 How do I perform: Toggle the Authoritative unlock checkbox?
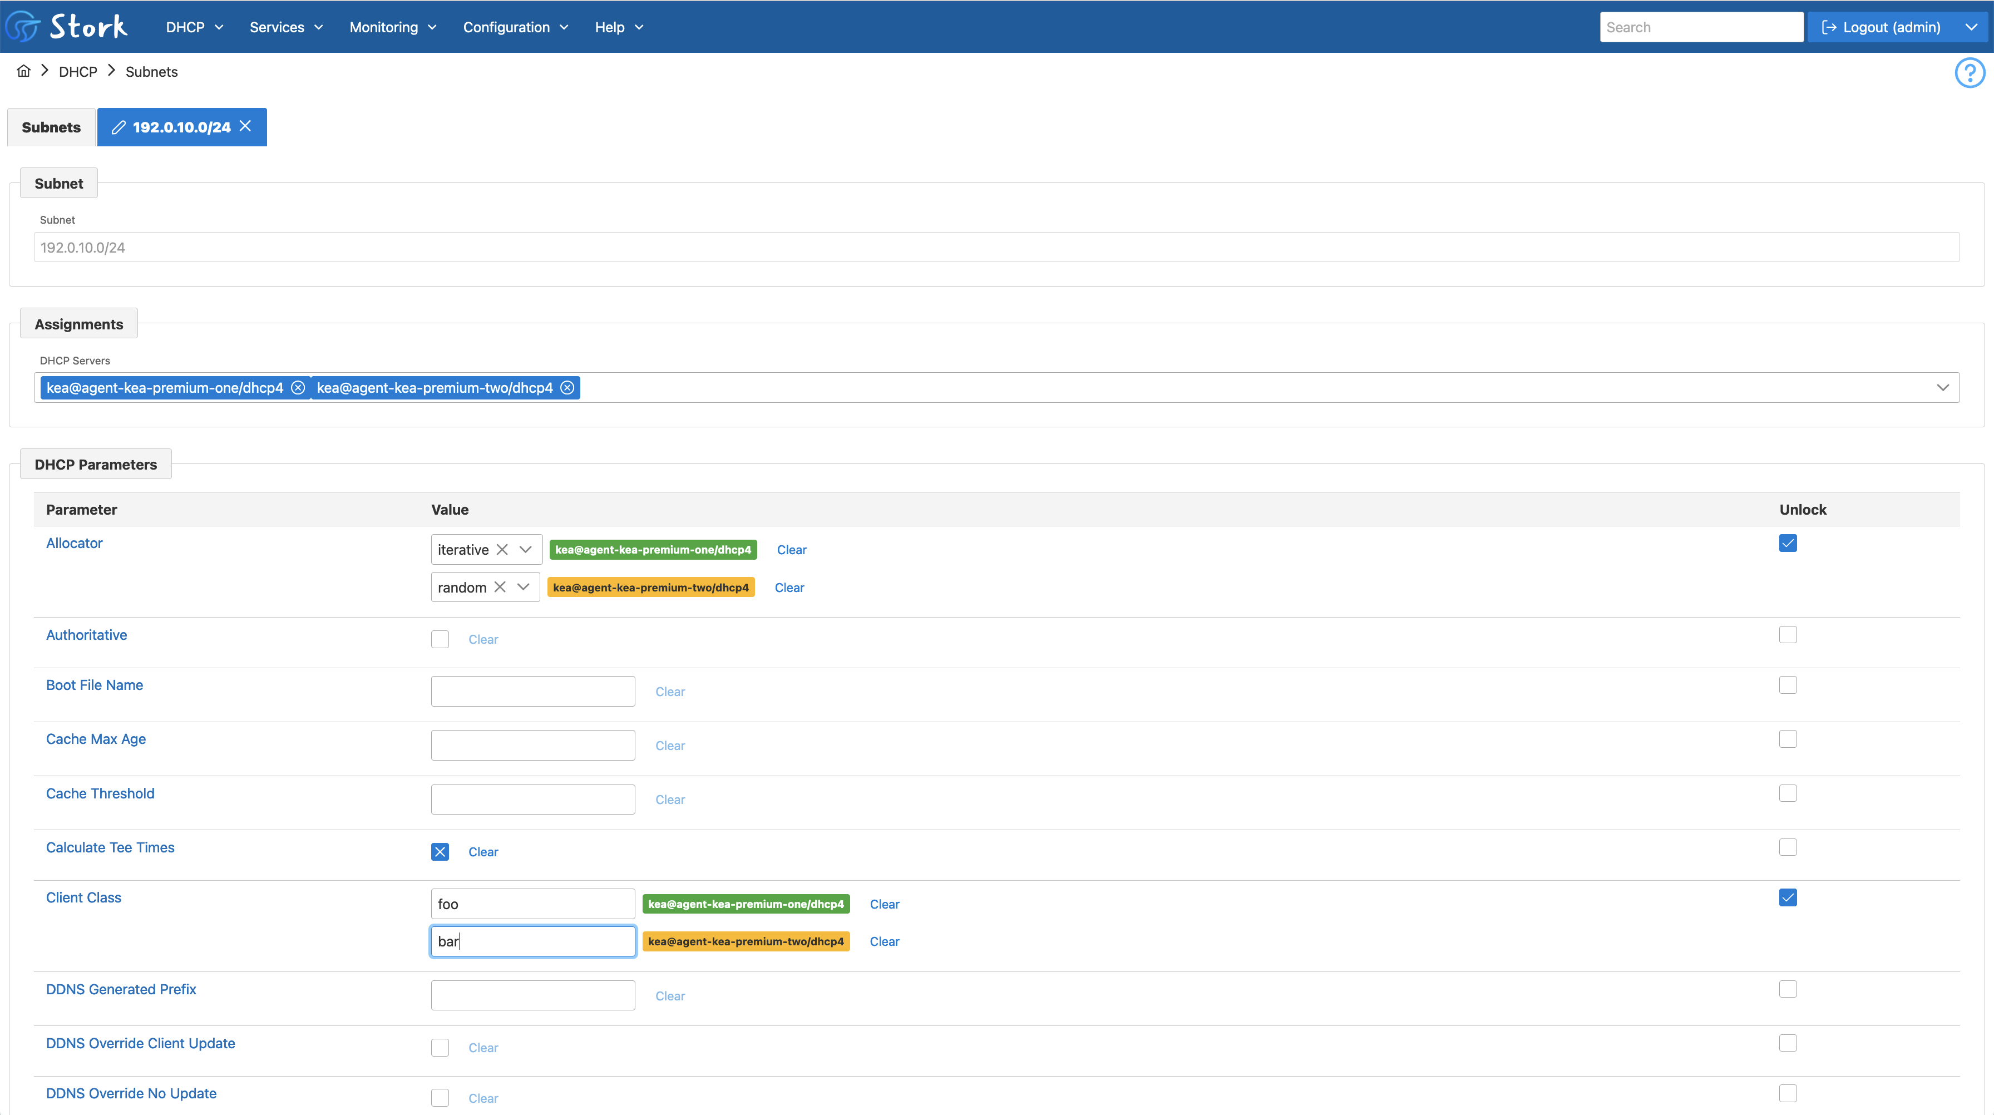coord(1788,635)
